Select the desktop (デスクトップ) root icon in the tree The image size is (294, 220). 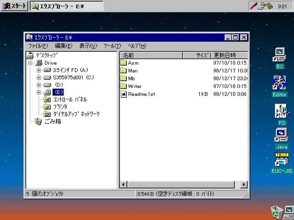(x=30, y=55)
